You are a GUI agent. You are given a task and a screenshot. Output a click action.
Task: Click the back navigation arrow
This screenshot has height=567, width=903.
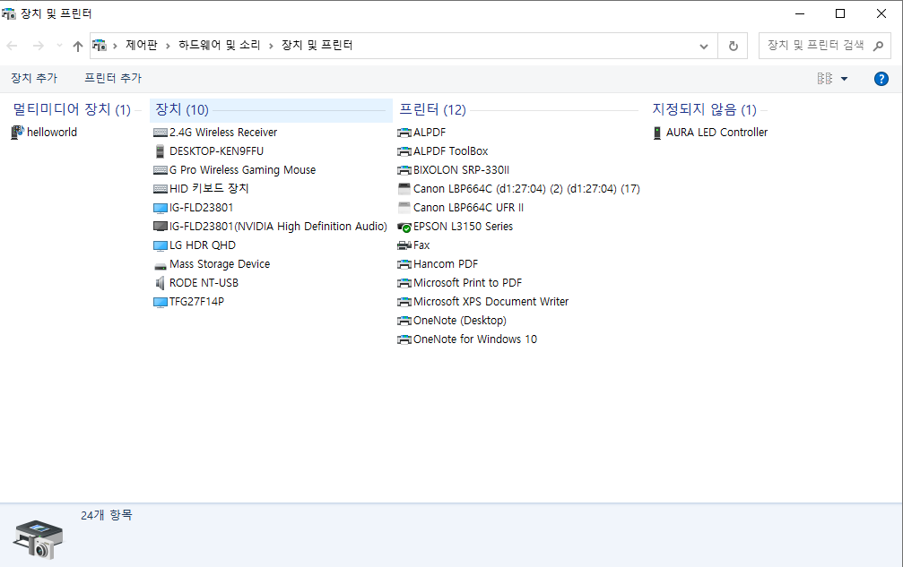tap(12, 46)
